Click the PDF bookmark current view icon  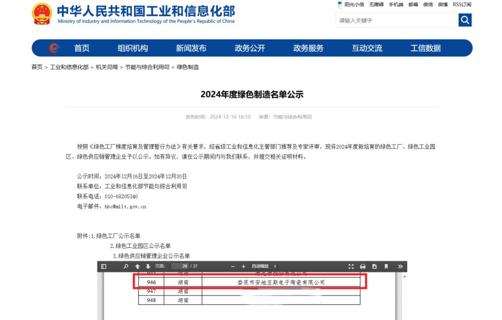point(386,267)
